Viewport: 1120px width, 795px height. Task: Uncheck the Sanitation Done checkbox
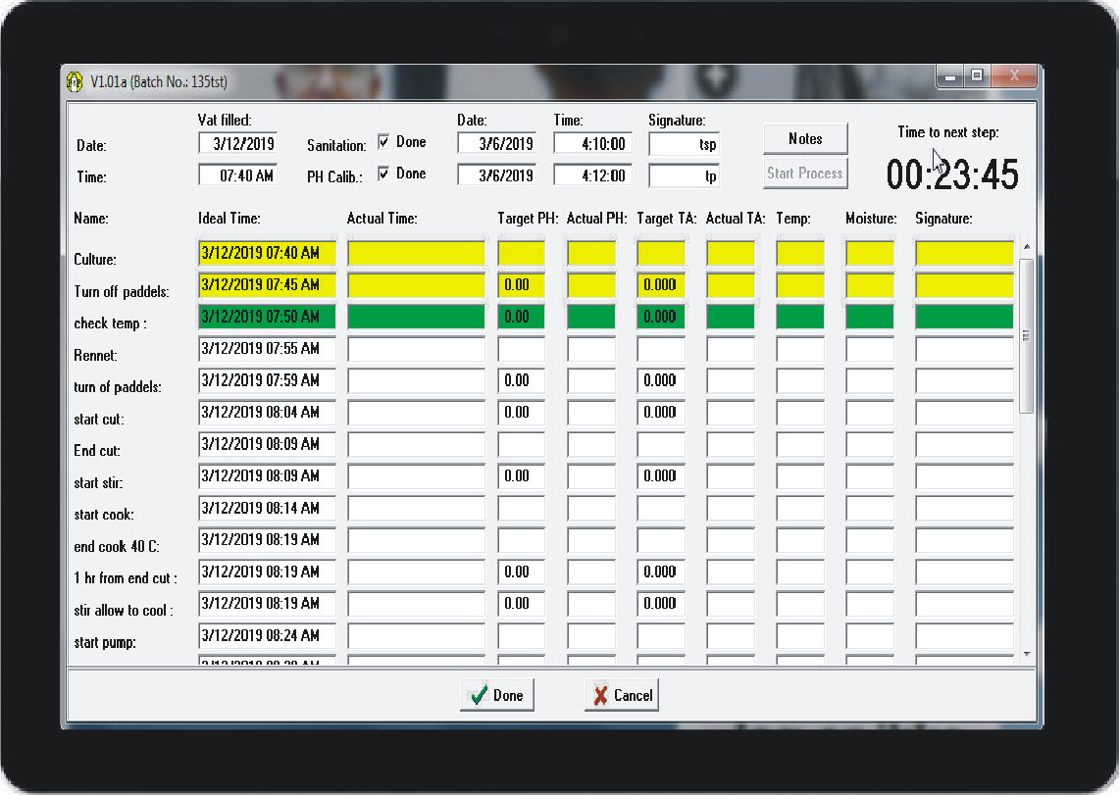[384, 142]
